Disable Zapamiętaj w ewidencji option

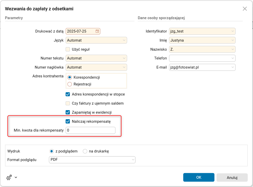pyautogui.click(x=68, y=112)
